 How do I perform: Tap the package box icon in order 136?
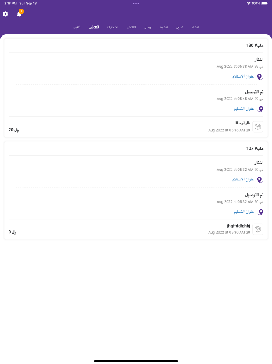point(258,127)
